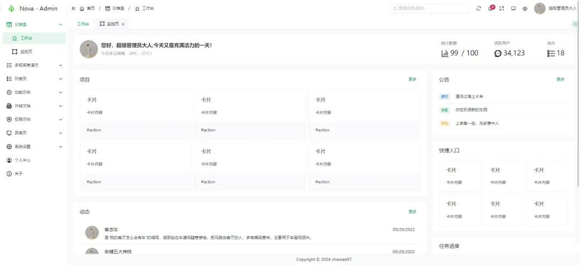Click the refresh page icon in header

tap(479, 9)
